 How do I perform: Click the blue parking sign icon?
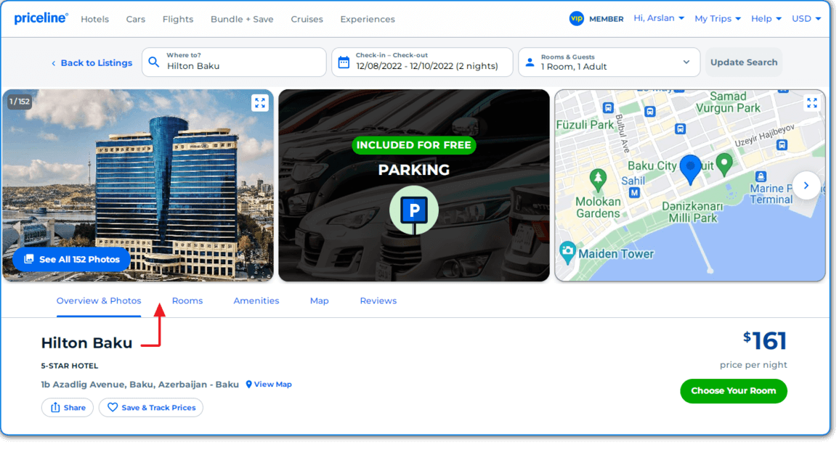413,210
